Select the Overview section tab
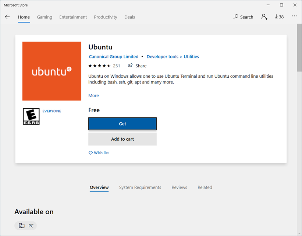Viewport: 302px width, 236px height. (x=99, y=187)
